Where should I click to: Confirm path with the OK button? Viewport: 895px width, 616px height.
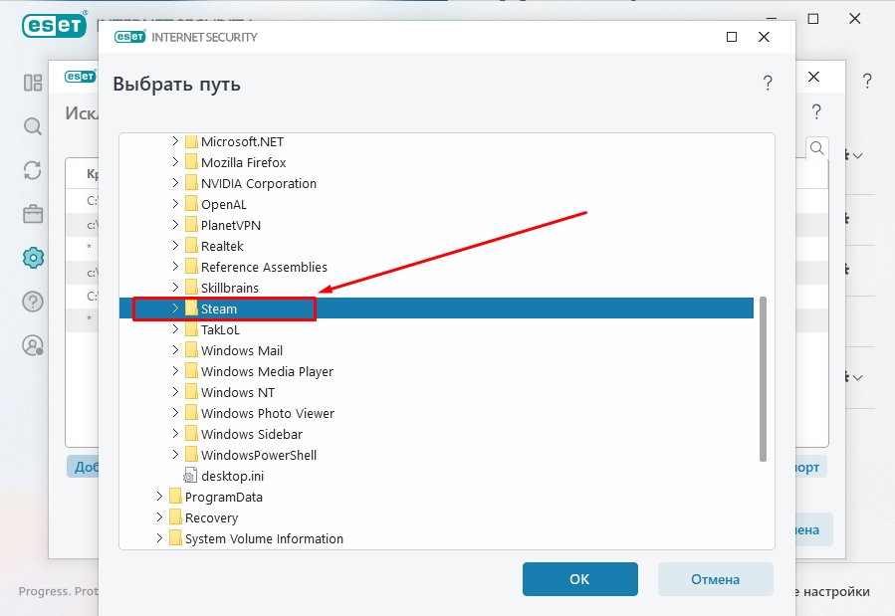[579, 579]
